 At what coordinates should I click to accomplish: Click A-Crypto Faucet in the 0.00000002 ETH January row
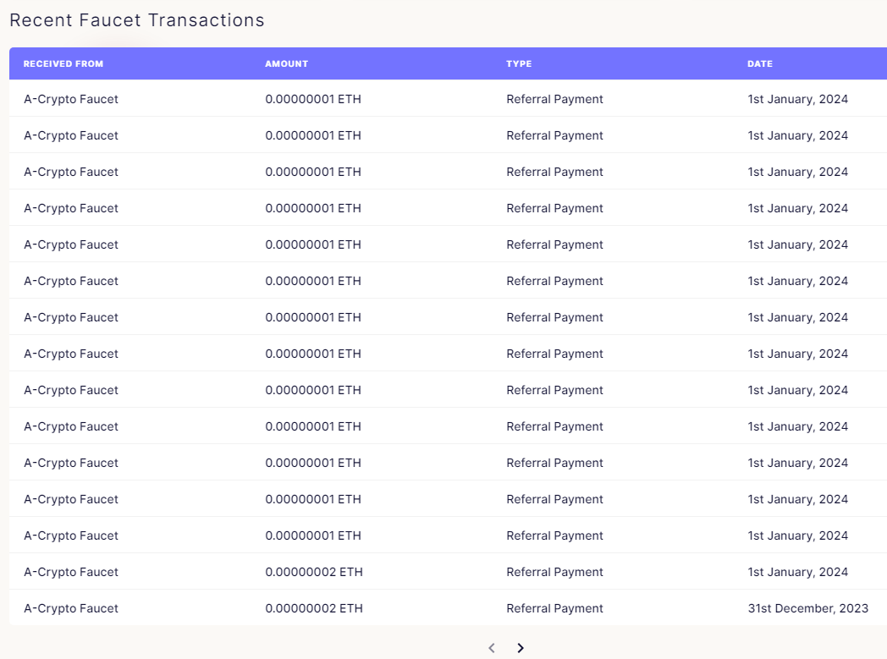(x=71, y=572)
